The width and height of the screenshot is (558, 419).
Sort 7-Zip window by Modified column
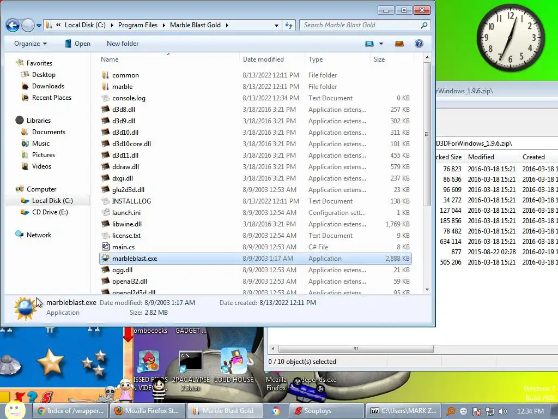(481, 157)
